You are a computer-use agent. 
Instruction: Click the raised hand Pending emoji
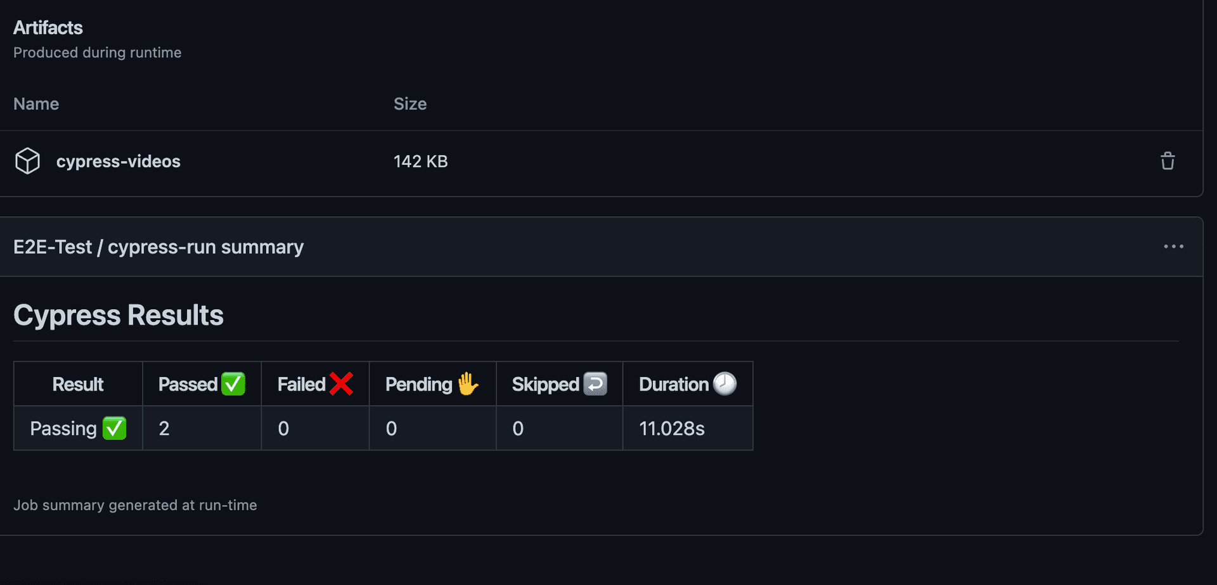(468, 384)
